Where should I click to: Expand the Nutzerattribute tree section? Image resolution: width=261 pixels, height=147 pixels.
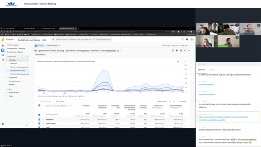tap(7, 92)
